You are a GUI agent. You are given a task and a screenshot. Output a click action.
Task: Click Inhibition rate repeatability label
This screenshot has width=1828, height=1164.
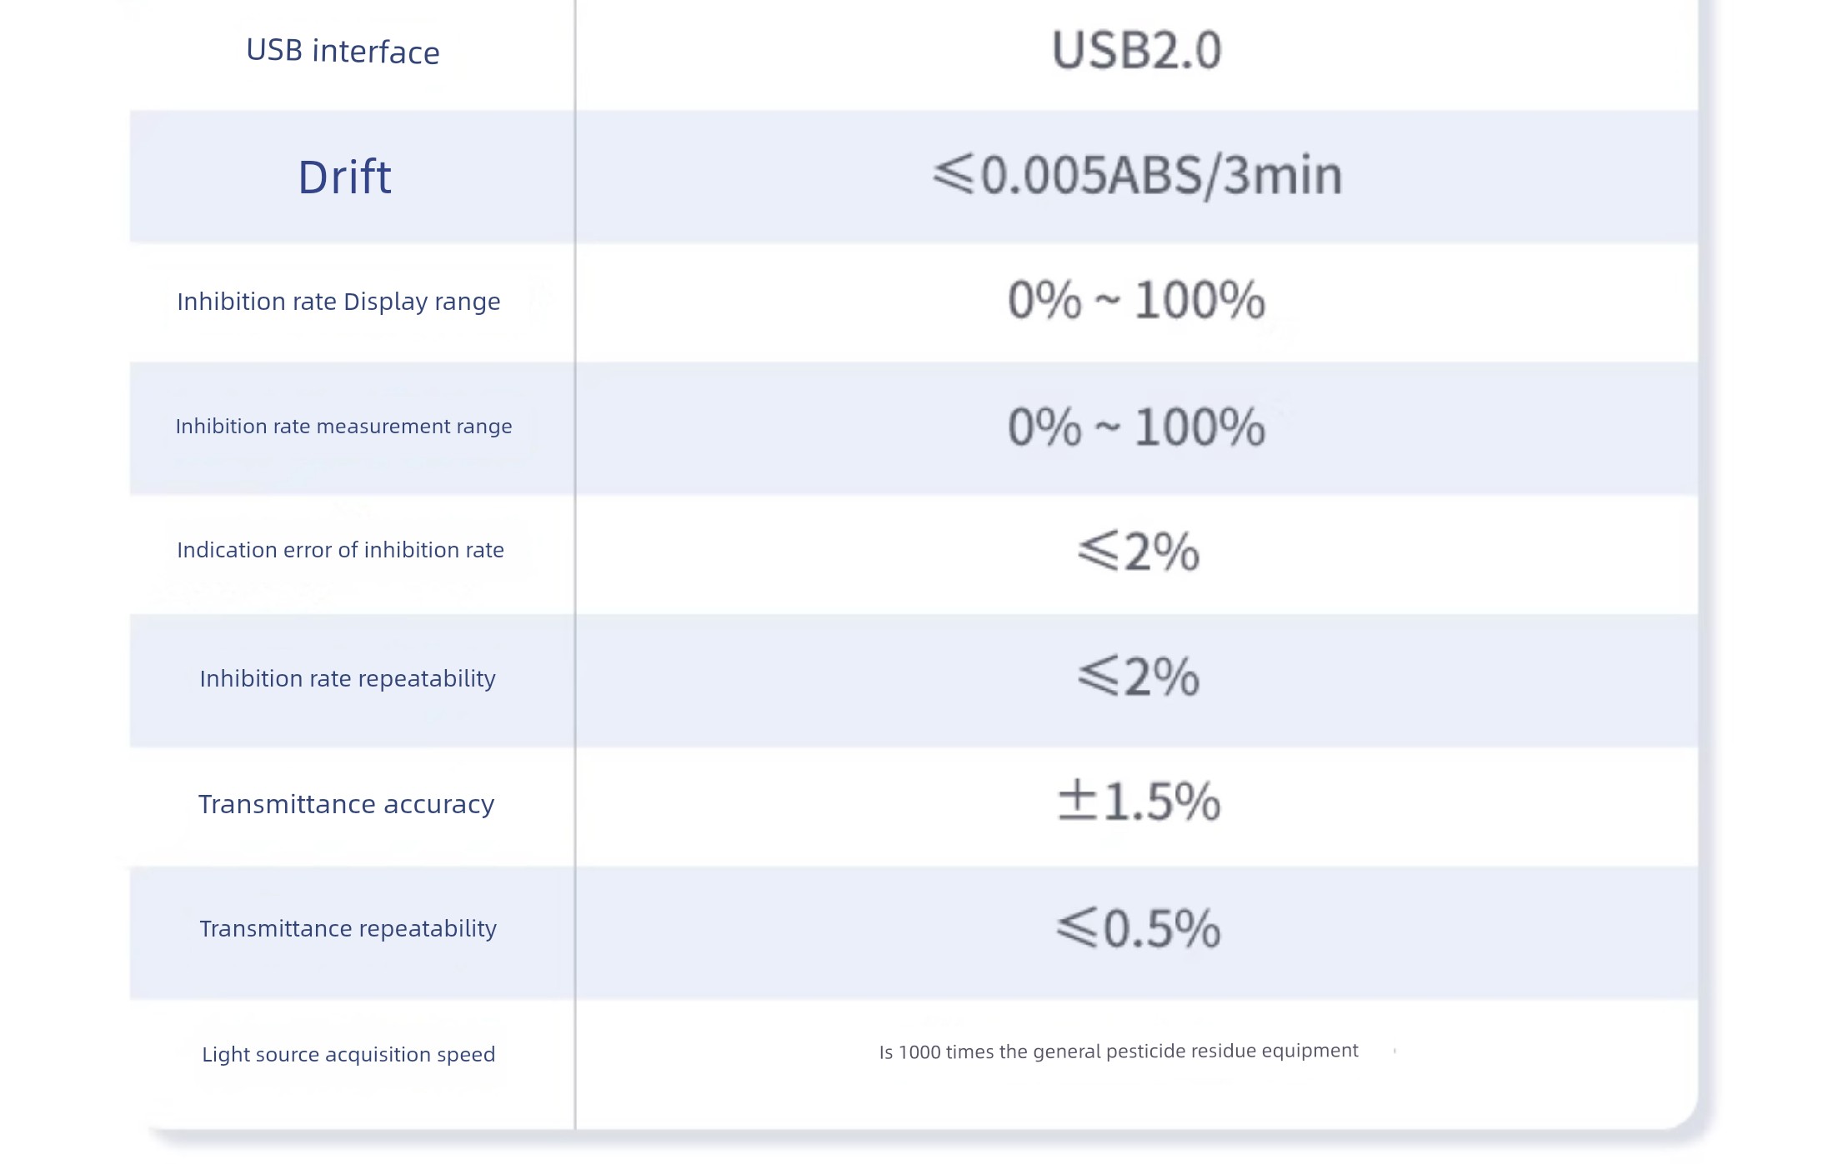tap(348, 678)
